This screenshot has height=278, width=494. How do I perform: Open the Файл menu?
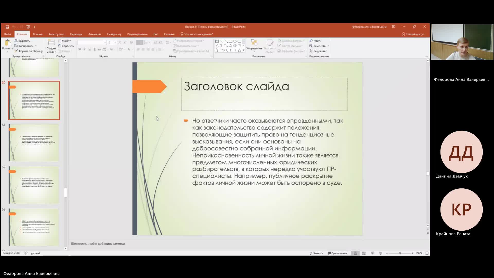7,34
